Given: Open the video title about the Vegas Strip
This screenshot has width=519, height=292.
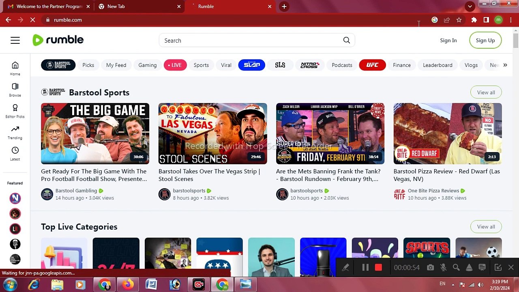Looking at the screenshot, I should tap(209, 175).
